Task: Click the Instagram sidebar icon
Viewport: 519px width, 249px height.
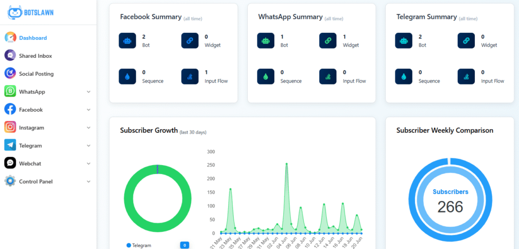Action: [x=10, y=128]
